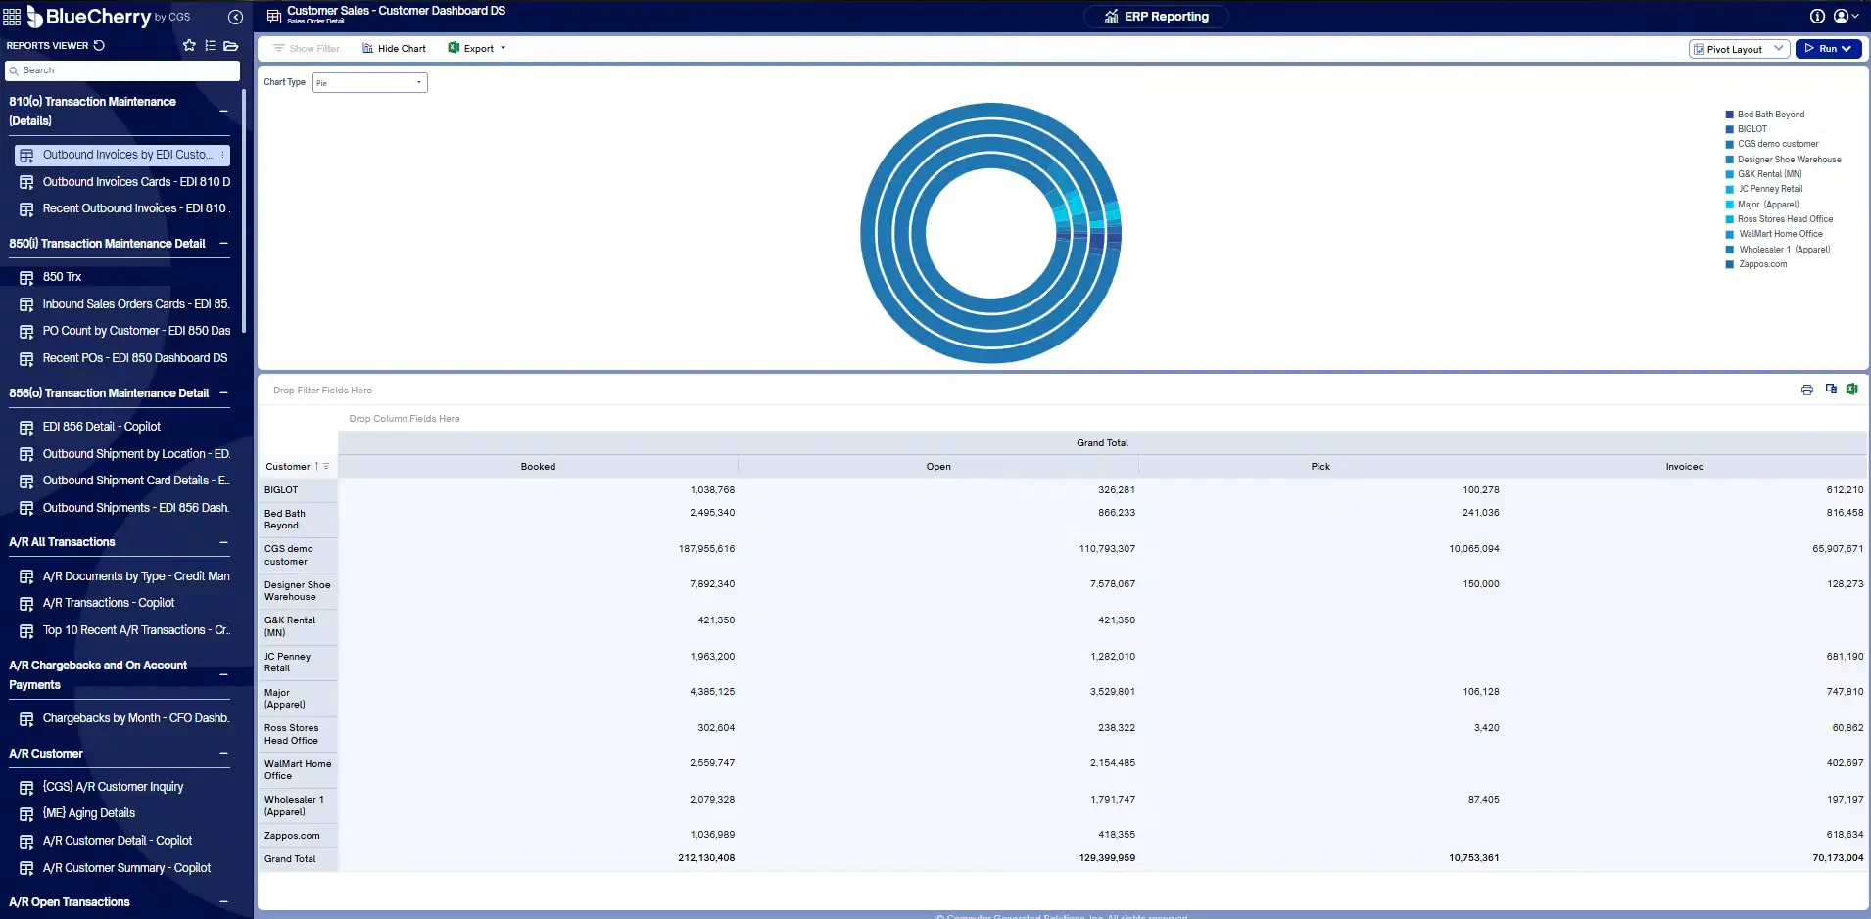
Task: Click the Booked column header
Action: point(538,467)
